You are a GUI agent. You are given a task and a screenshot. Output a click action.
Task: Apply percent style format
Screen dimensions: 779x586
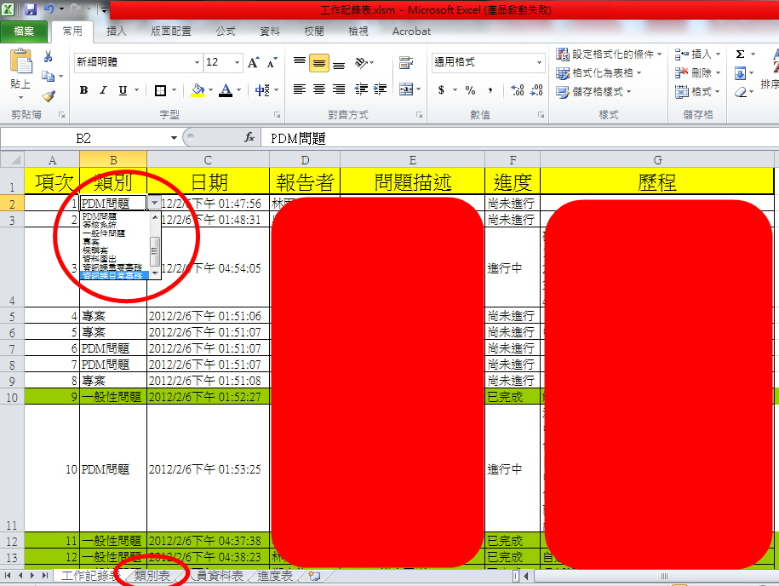(x=470, y=90)
